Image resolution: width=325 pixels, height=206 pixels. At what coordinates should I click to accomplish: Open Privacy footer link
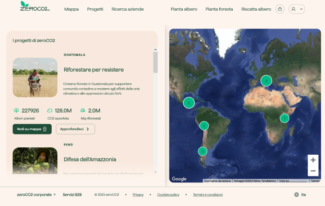point(138,194)
